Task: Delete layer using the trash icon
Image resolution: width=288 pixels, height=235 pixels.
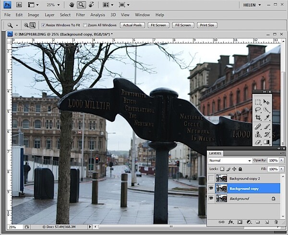Action: pos(276,222)
